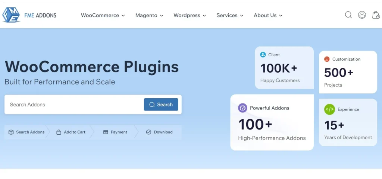Screen dimensions: 382x179
Task: Click the High-Performance Addons label
Action: click(272, 138)
